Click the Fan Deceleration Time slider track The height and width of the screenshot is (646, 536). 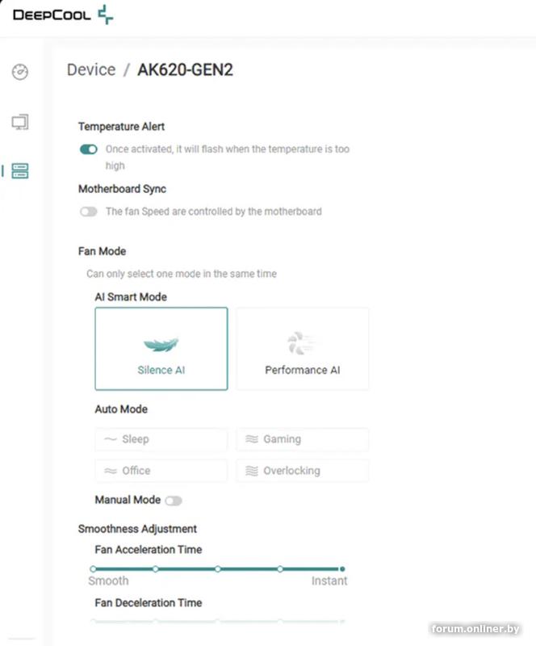coord(218,622)
